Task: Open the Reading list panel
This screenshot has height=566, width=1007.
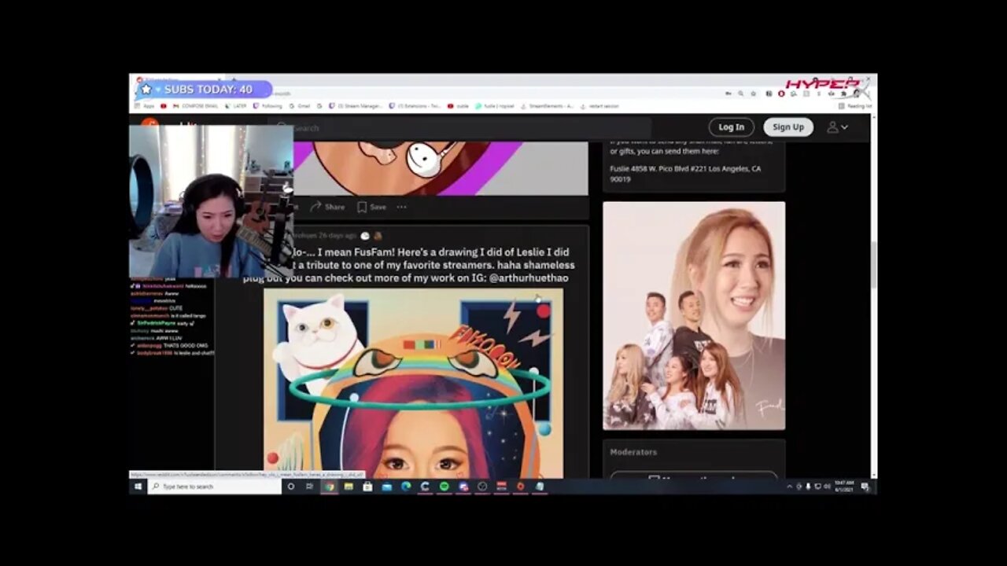Action: pos(854,105)
